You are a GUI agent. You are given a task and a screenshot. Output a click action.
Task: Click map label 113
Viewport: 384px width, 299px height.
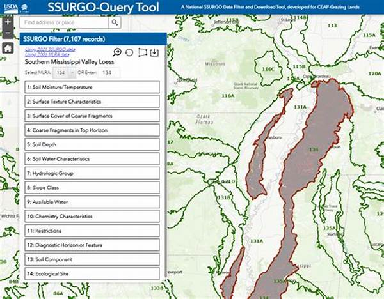(332, 26)
